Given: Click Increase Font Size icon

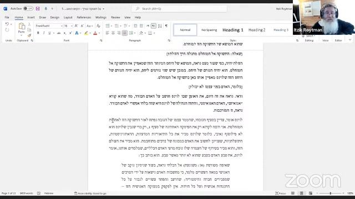Looking at the screenshot, I should tap(77, 26).
